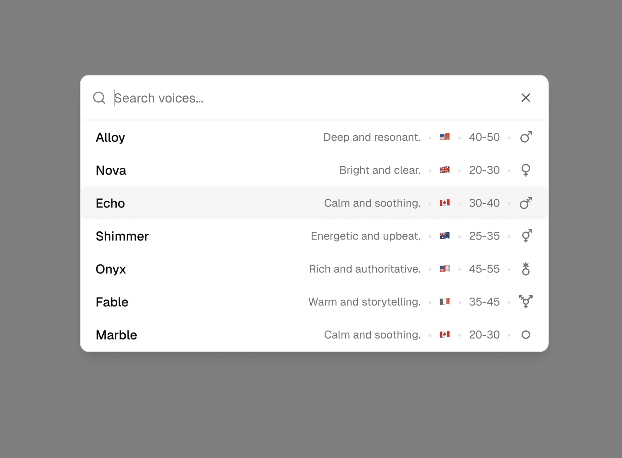Choose Onyx from the voice list
The image size is (622, 458).
click(x=111, y=269)
